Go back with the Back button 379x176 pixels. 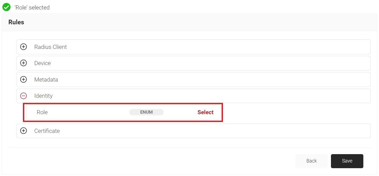311,161
